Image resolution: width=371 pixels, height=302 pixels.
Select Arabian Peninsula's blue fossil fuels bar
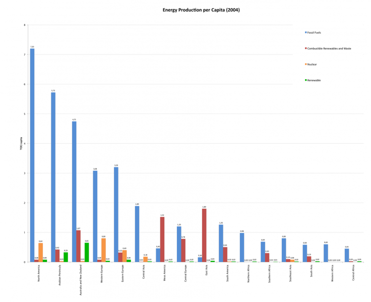pyautogui.click(x=53, y=177)
